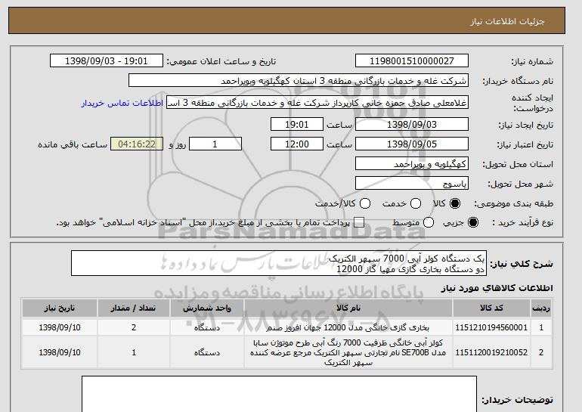
Task: Click the ردیف column header
Action: click(541, 308)
